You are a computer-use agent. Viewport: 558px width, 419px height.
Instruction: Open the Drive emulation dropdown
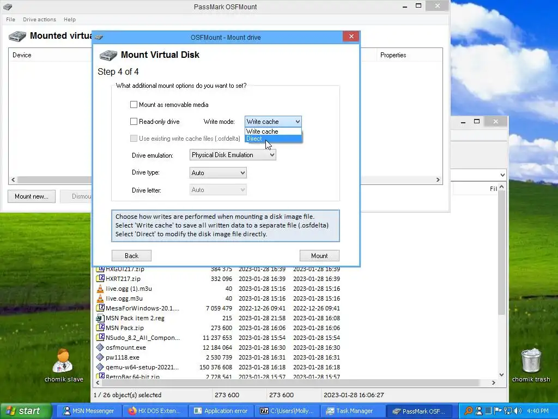(x=233, y=154)
